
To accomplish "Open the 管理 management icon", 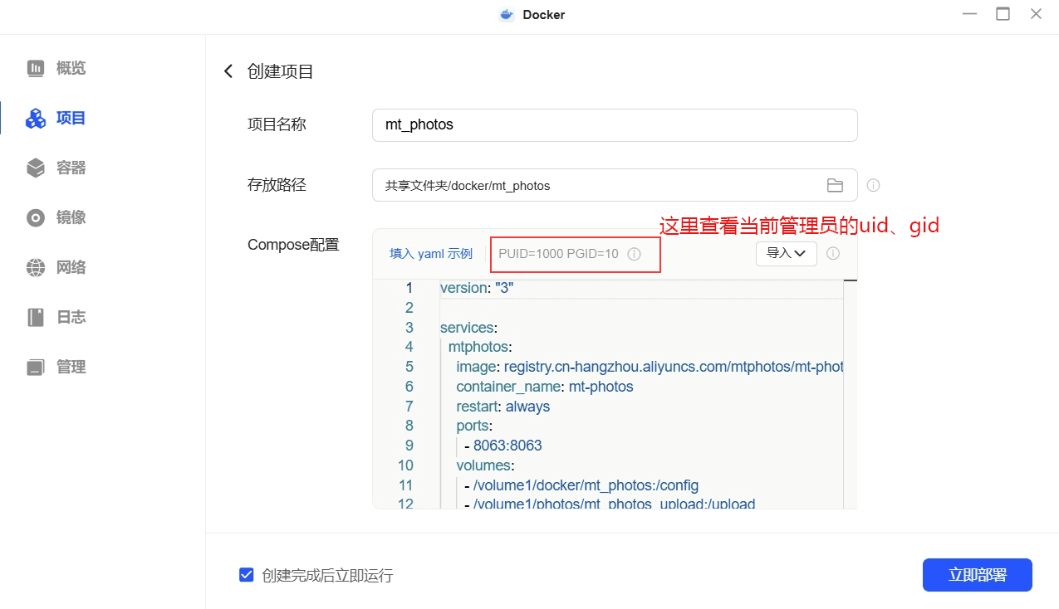I will (x=36, y=367).
